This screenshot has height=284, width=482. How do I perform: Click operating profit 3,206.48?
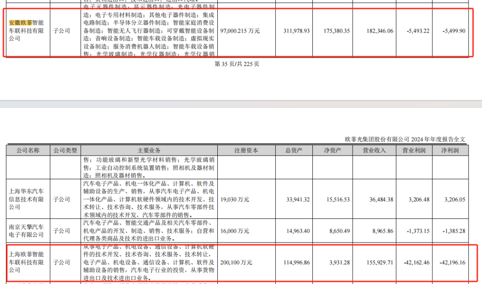click(x=419, y=199)
